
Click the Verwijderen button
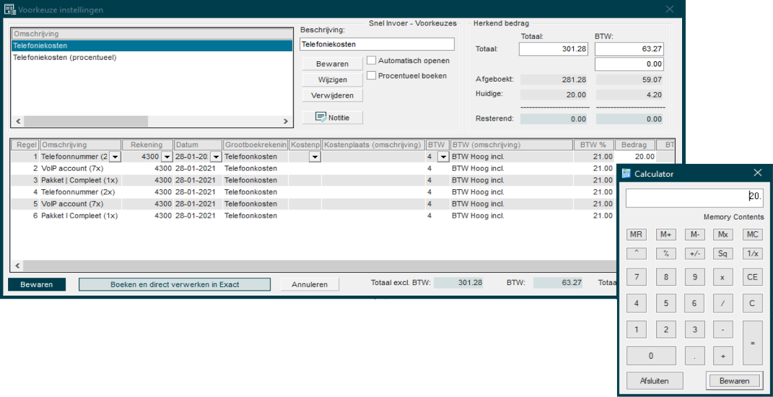click(x=332, y=95)
